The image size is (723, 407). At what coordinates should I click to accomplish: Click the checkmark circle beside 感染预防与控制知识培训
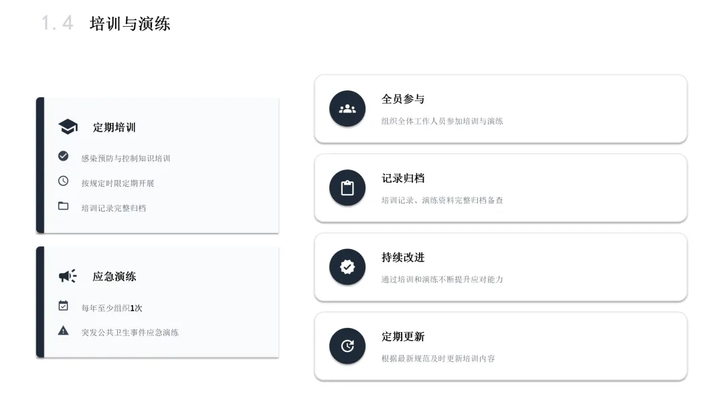[x=64, y=156]
